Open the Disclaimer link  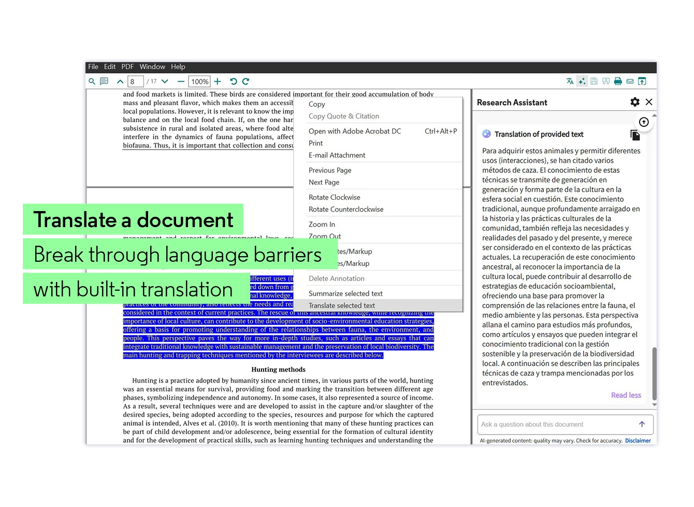coord(638,441)
